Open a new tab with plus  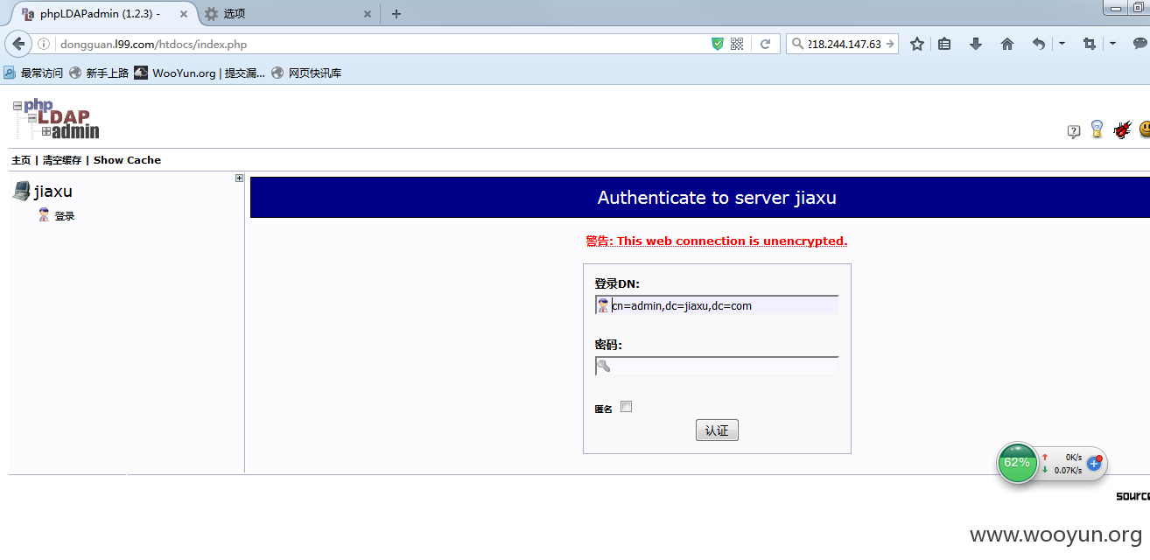click(x=396, y=14)
